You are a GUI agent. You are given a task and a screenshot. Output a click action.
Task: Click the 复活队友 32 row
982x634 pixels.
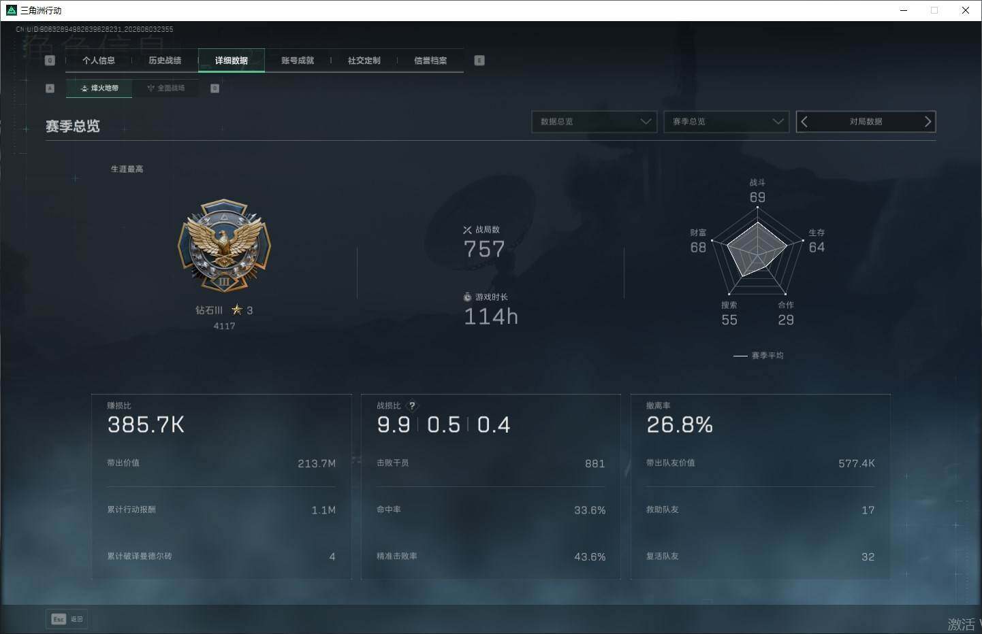point(761,556)
